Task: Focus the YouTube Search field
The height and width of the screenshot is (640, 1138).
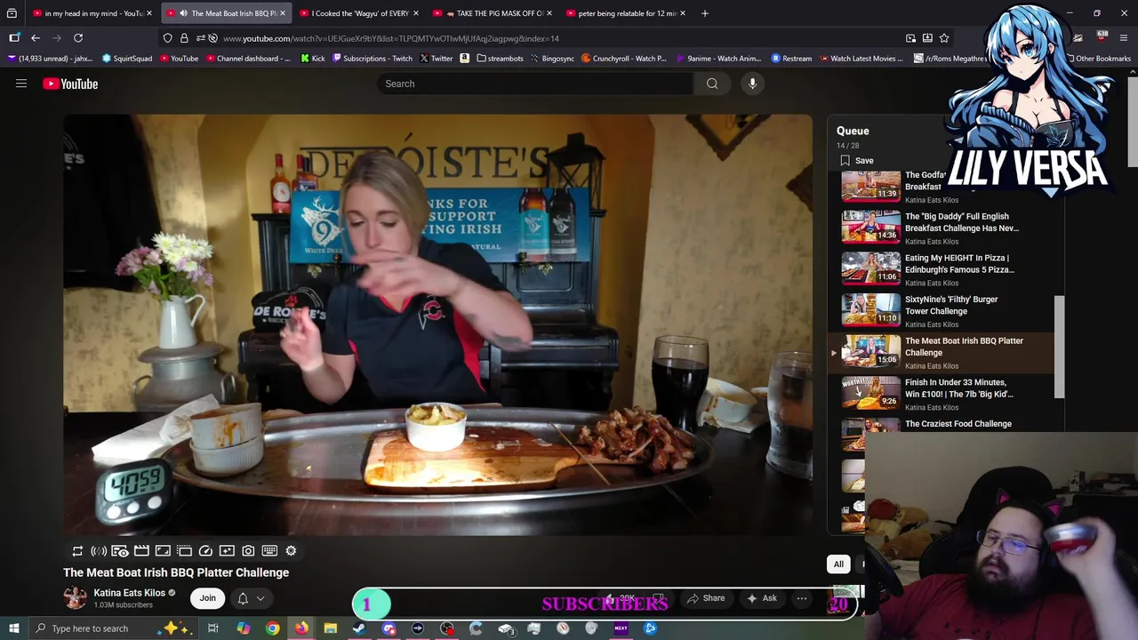Action: coord(535,84)
